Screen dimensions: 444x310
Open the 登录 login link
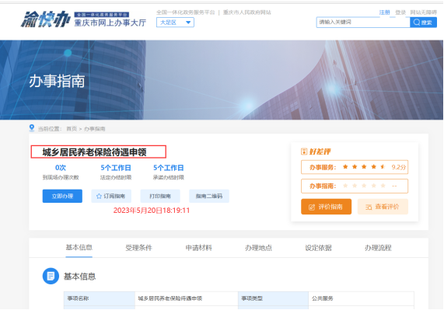(x=400, y=12)
